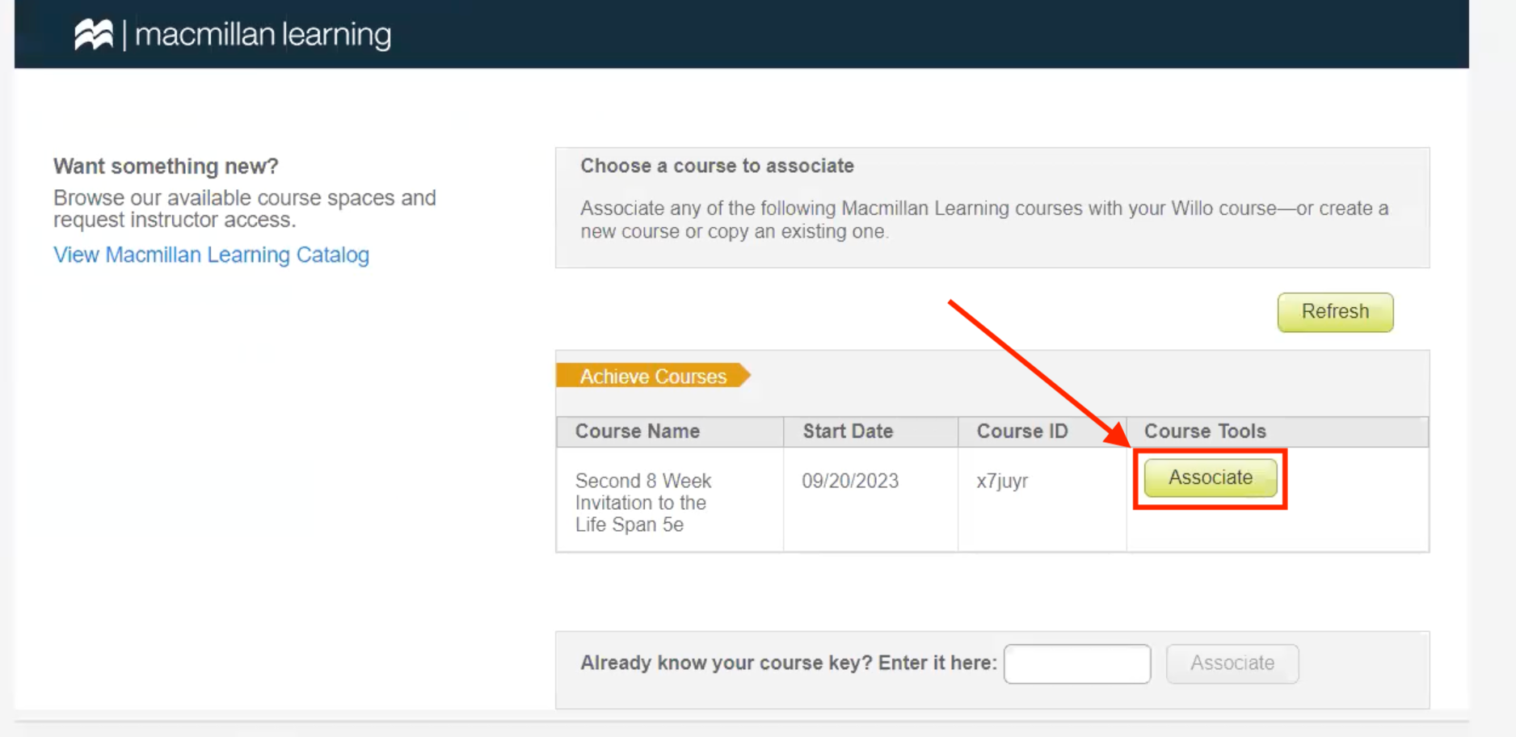Viewport: 1516px width, 737px height.
Task: Click the Start Date column header
Action: coord(847,431)
